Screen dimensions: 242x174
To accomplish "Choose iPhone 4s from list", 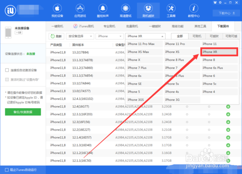I will 182,92.
